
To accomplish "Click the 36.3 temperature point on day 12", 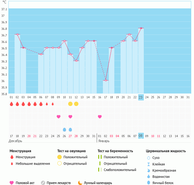I will pos(76,61).
